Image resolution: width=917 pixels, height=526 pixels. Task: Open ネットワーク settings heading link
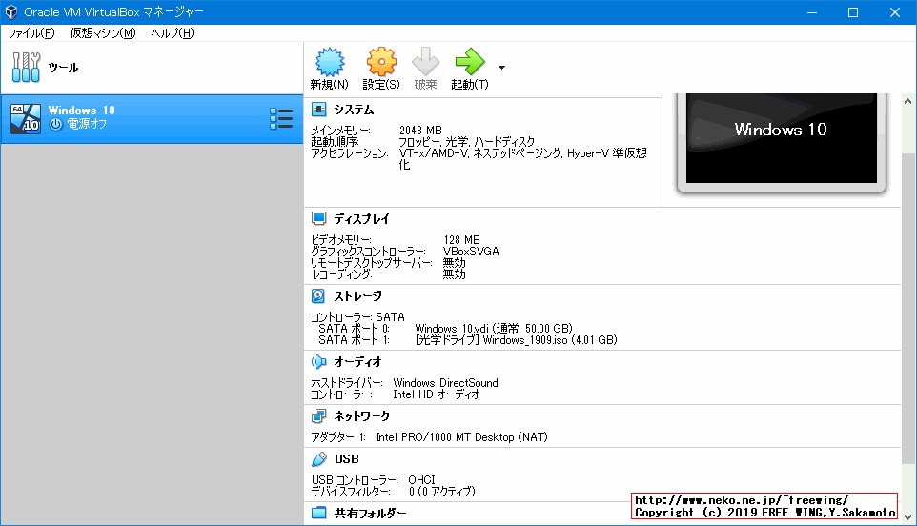click(361, 415)
